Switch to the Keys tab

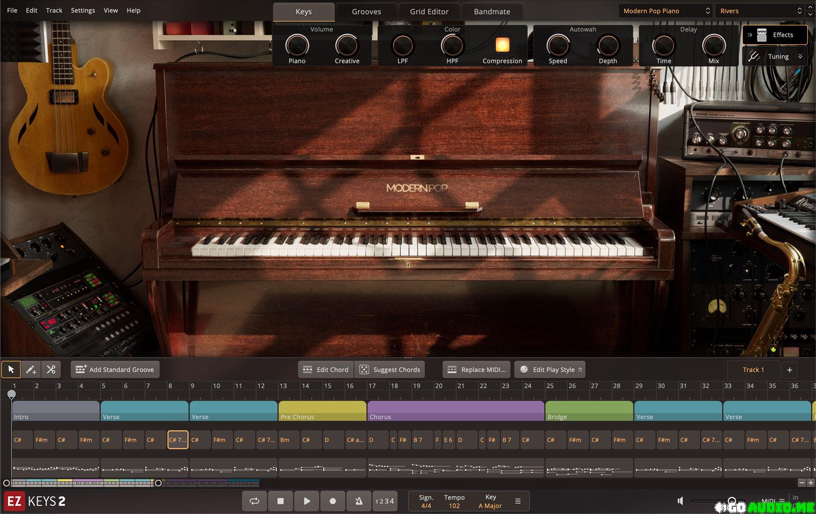click(304, 12)
